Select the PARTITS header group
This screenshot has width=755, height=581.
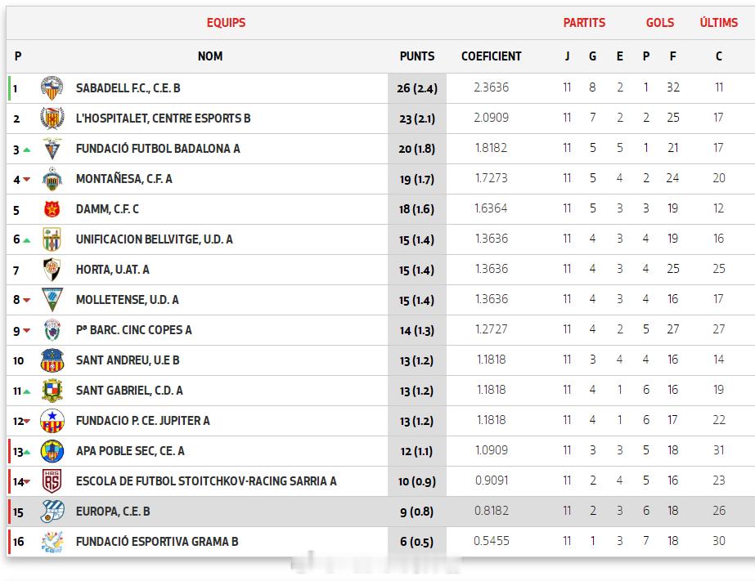584,23
